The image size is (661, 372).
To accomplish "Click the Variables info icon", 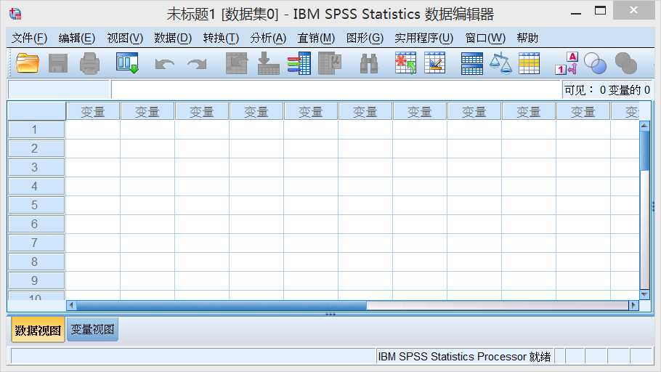I will point(299,63).
